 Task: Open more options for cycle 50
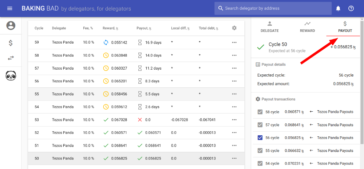pos(234,158)
